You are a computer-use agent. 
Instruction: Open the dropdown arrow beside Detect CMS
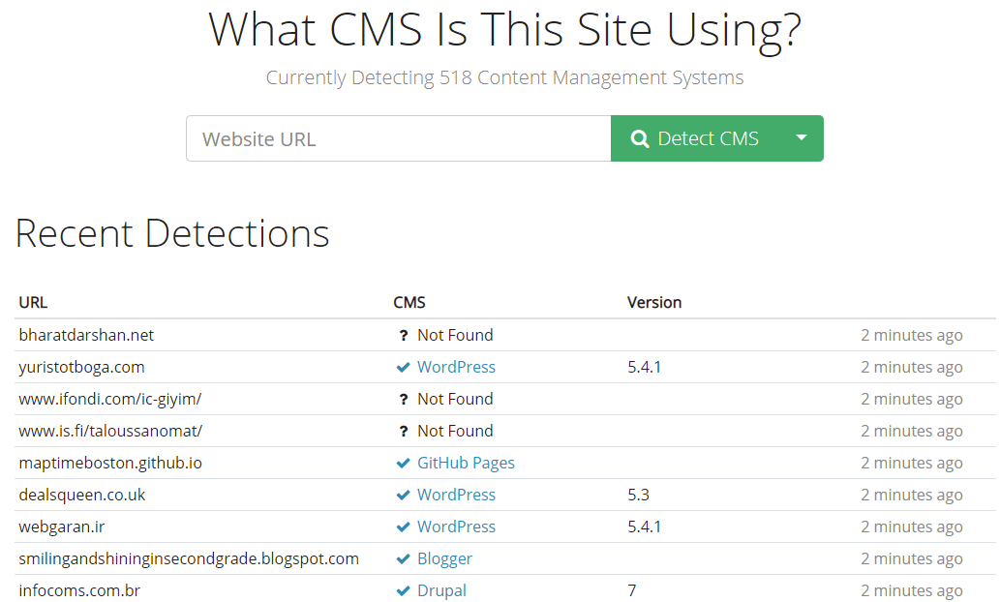pos(802,138)
